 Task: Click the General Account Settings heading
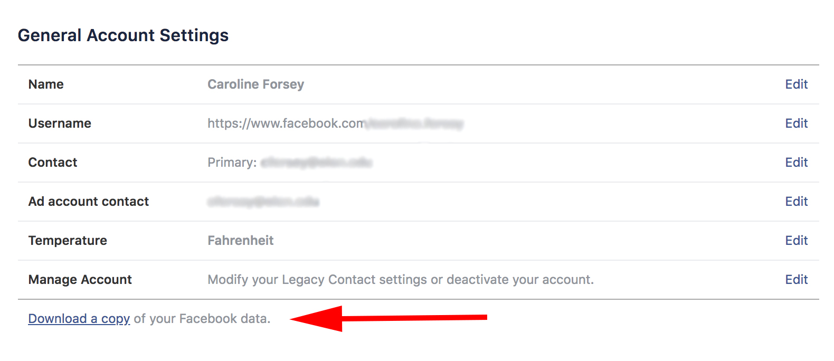(123, 35)
